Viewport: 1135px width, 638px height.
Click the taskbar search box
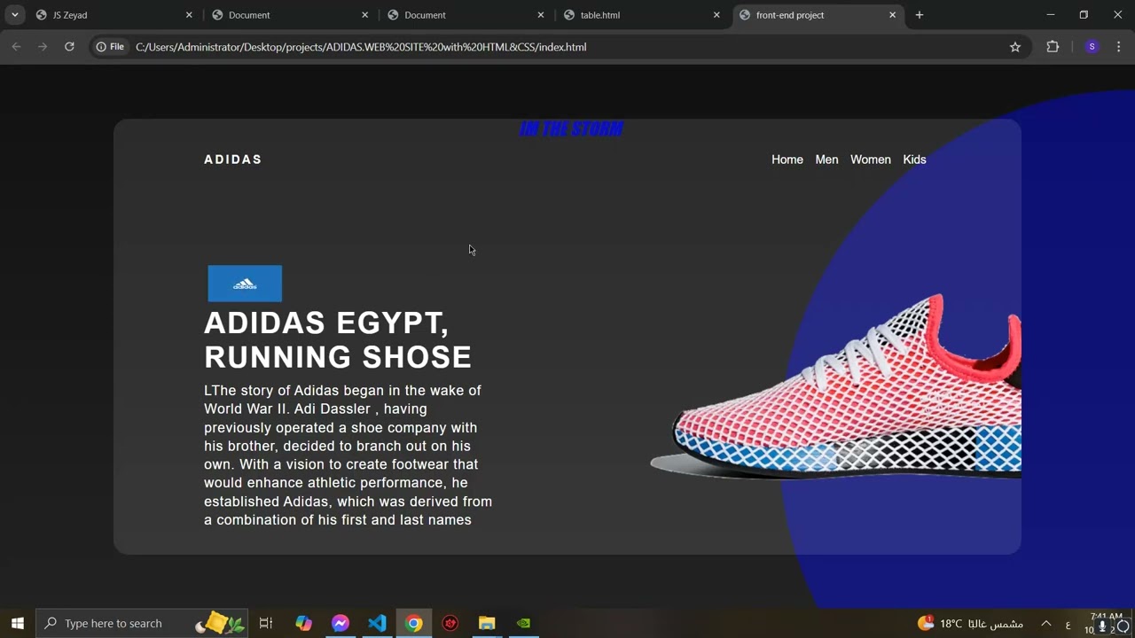[x=141, y=623]
